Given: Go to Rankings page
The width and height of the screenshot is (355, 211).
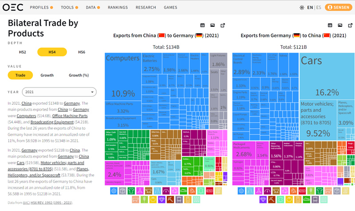Looking at the screenshot, I should (118, 8).
